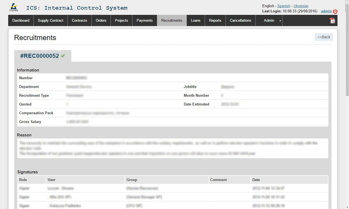349x209 pixels.
Task: Open the Loans section
Action: (x=195, y=21)
